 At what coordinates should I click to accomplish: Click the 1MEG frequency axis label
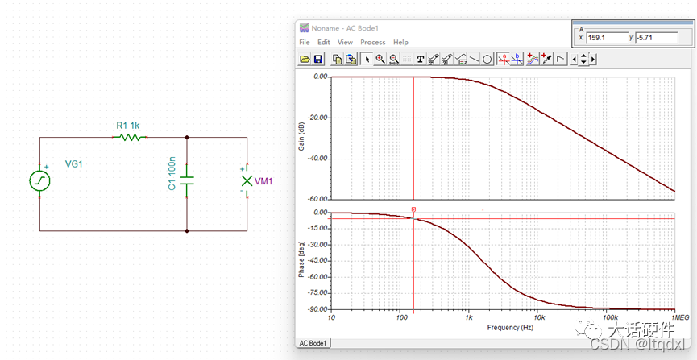coord(680,318)
